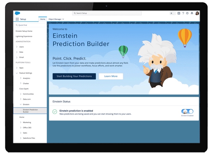Viewport: 213px width, 158px height.
Task: Open the setup gear icon
Action: pos(187,13)
